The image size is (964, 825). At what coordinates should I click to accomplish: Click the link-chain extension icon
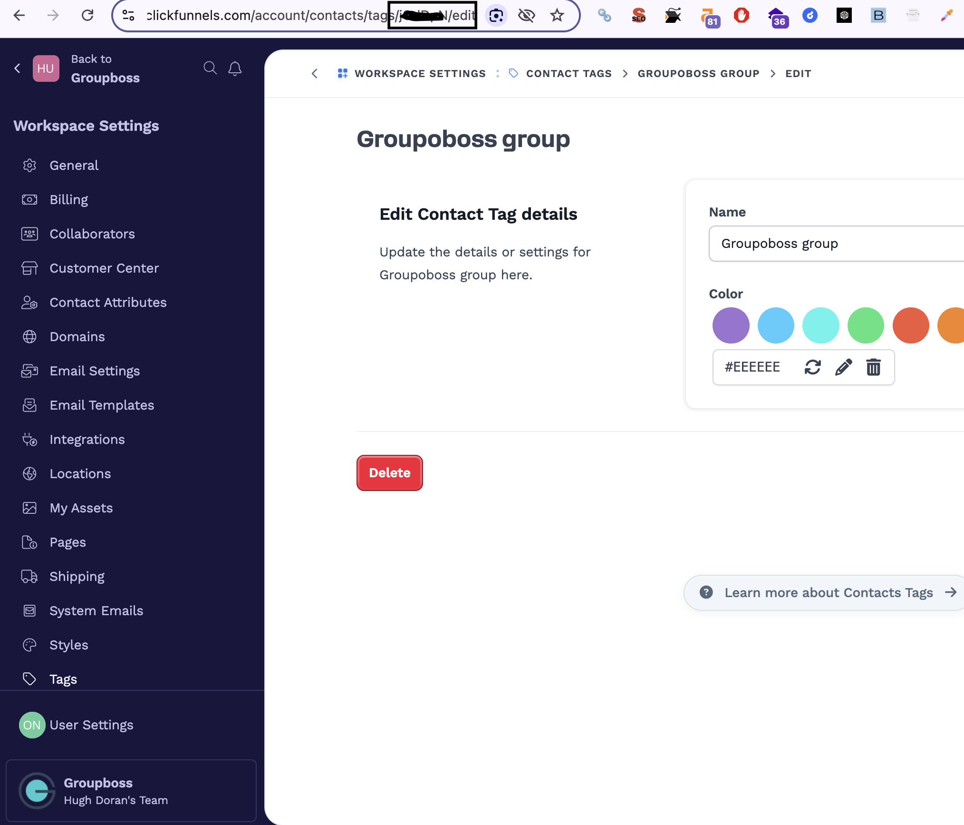[x=604, y=15]
